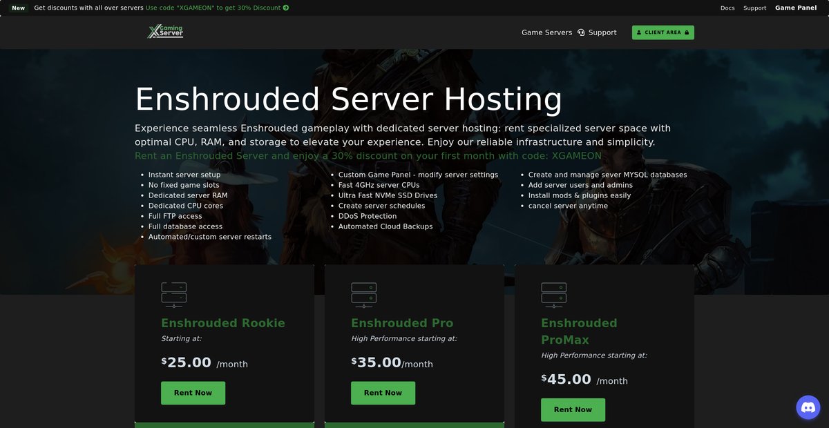Click Rent Now for Enshrouded Pro
This screenshot has height=428, width=829.
click(383, 393)
